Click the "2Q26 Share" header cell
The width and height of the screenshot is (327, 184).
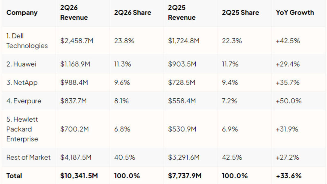pos(132,13)
